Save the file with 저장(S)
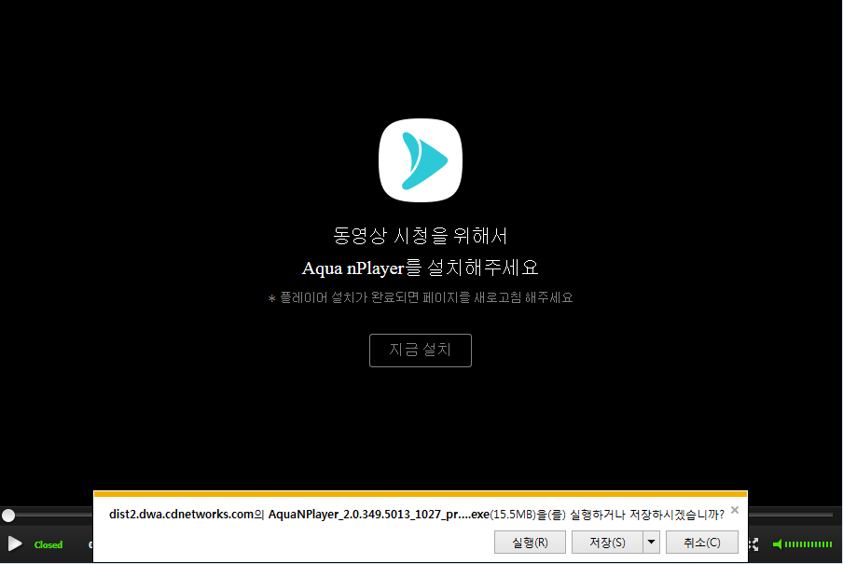 (x=607, y=542)
